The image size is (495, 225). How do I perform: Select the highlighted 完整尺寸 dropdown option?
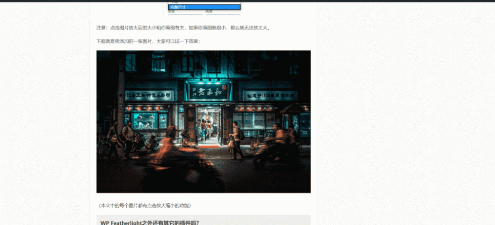coord(204,7)
